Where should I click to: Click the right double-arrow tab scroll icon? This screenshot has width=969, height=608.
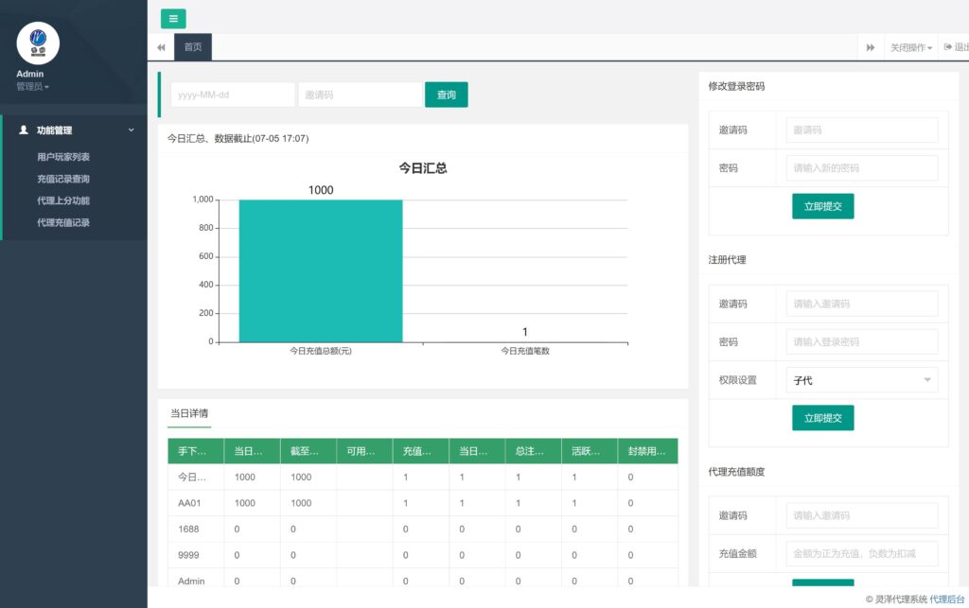click(x=870, y=47)
